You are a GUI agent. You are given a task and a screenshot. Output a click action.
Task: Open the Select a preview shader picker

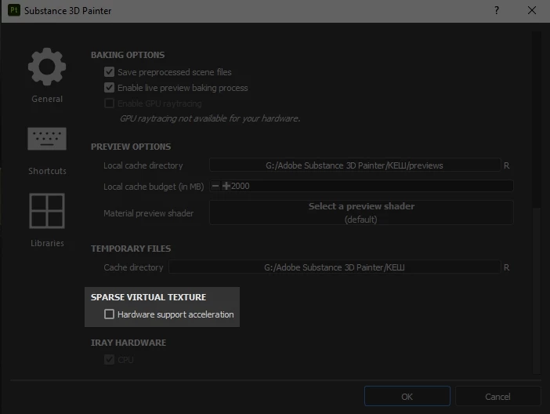[361, 212]
